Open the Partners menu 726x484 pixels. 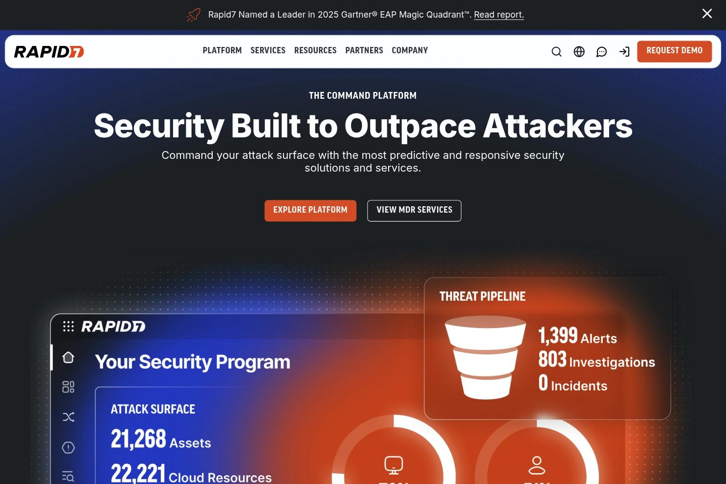364,50
